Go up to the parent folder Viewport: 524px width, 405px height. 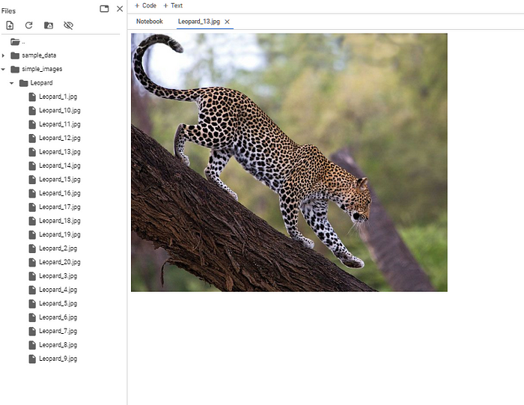[15, 42]
